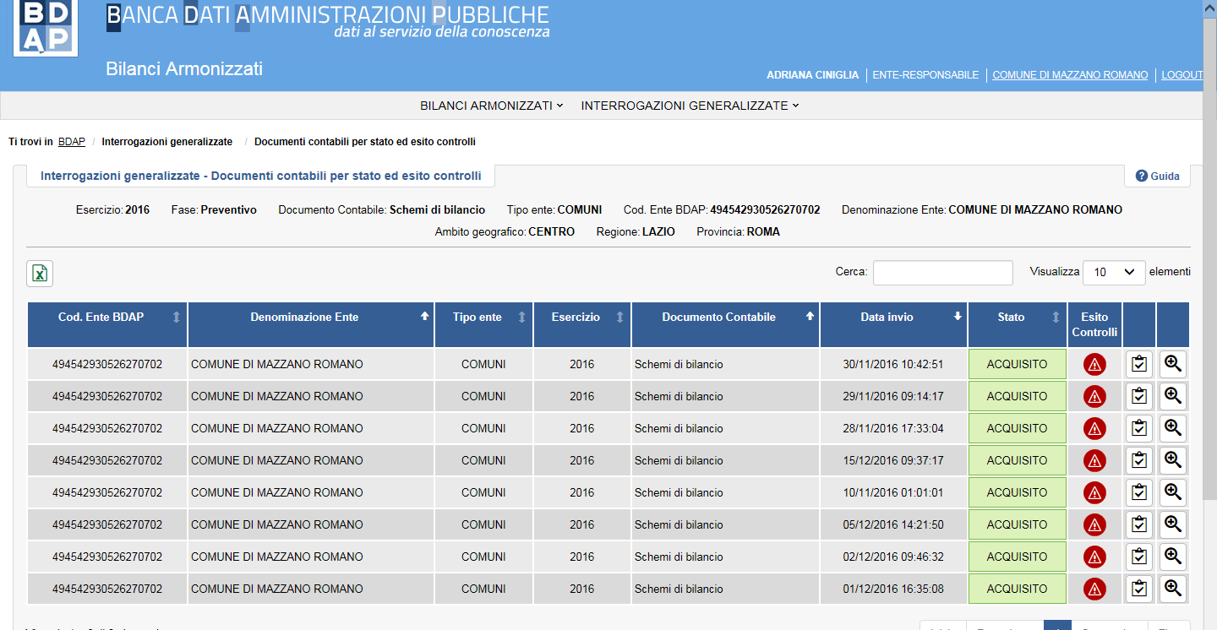Click the LOGOUT link
Viewport: 1217px width, 630px height.
1181,75
